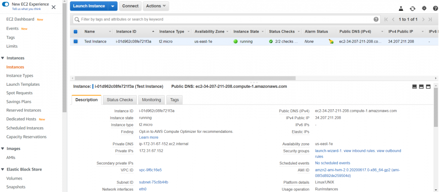
Task: Toggle the select-all checkbox in table header
Action: [76, 32]
